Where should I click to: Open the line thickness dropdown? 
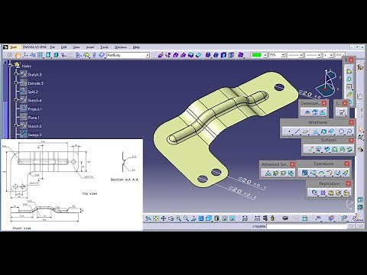(301, 55)
